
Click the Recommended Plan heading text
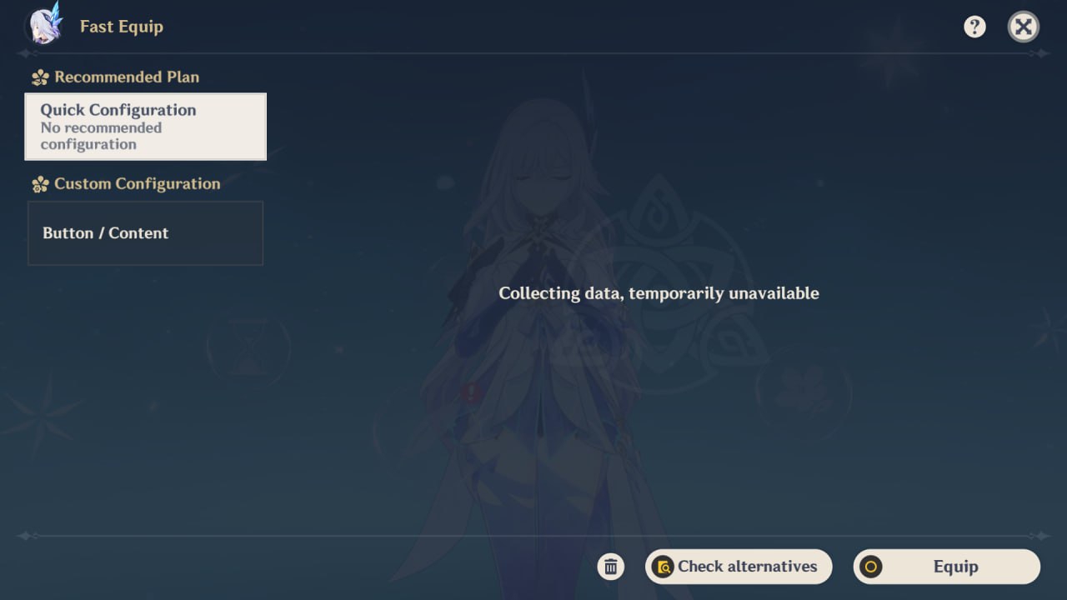pyautogui.click(x=127, y=77)
